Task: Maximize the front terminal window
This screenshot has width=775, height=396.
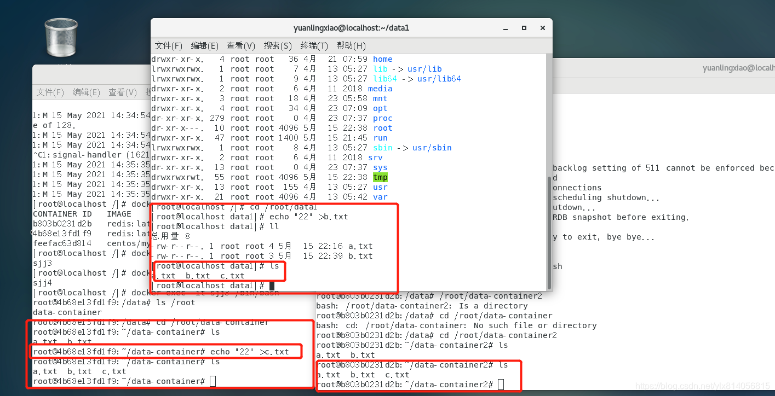Action: point(524,27)
